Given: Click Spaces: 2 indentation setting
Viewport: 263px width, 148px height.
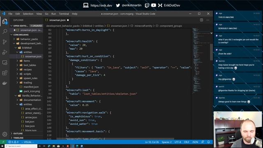Looking at the screenshot, I should coord(166,142).
